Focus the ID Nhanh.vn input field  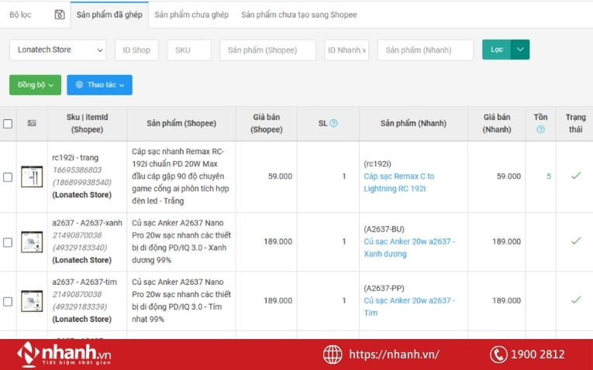click(x=346, y=50)
